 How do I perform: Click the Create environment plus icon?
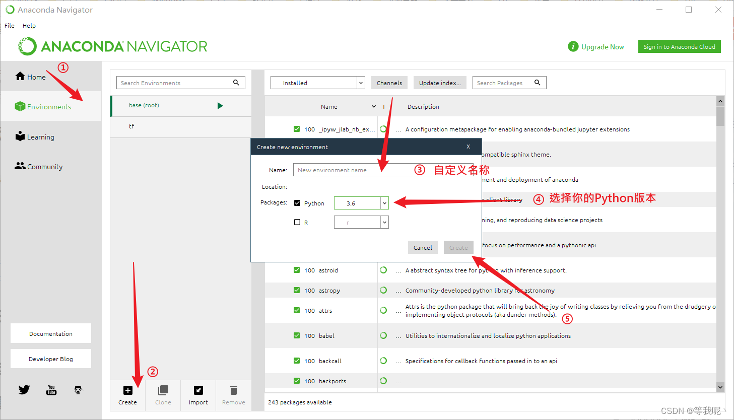coord(128,390)
